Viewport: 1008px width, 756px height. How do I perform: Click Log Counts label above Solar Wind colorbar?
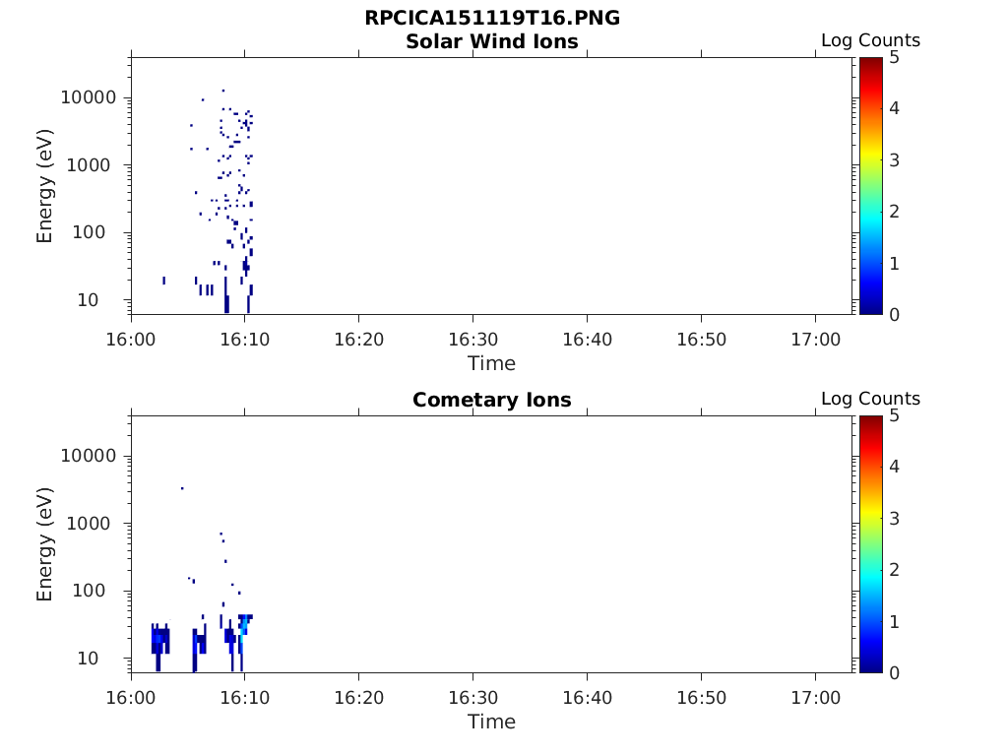(870, 40)
